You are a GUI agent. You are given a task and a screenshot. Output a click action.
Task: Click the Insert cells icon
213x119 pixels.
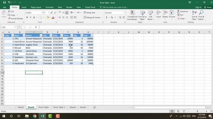coord(158,13)
